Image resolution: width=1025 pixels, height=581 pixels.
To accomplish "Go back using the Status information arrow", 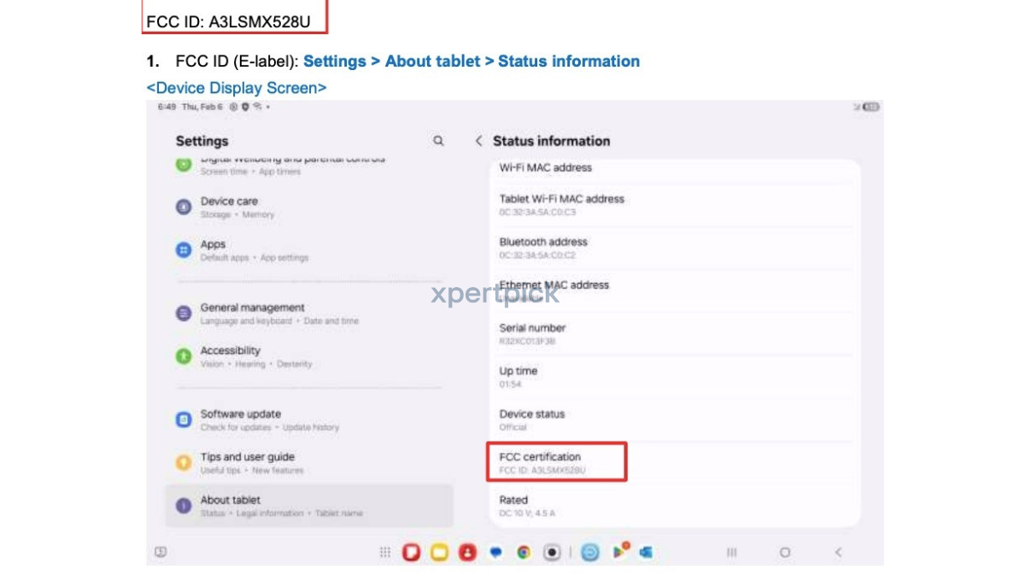I will (x=478, y=141).
